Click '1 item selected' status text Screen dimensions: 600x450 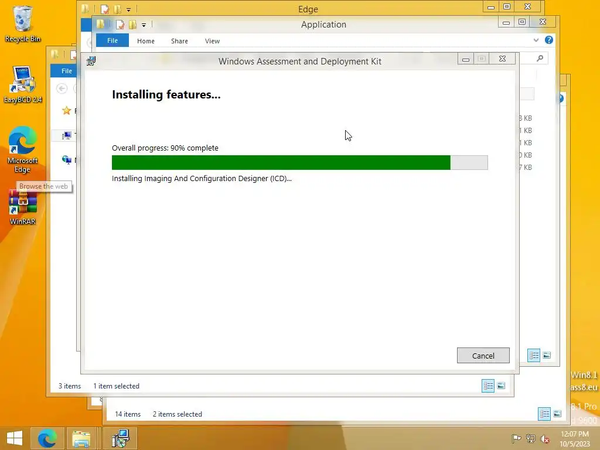pyautogui.click(x=117, y=386)
